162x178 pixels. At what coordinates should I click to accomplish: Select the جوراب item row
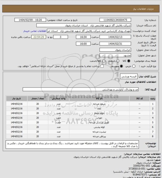click(x=81, y=118)
